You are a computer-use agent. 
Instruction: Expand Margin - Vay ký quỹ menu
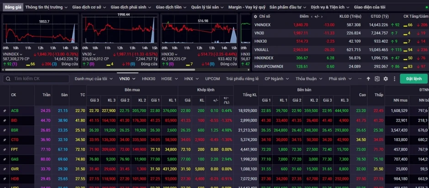pos(247,7)
